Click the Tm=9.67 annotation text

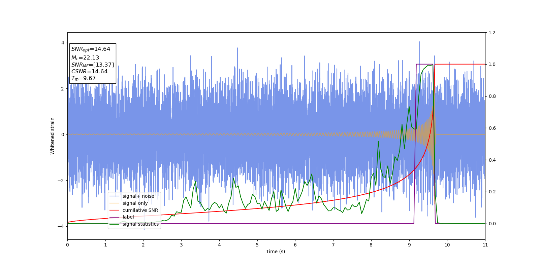click(x=84, y=78)
